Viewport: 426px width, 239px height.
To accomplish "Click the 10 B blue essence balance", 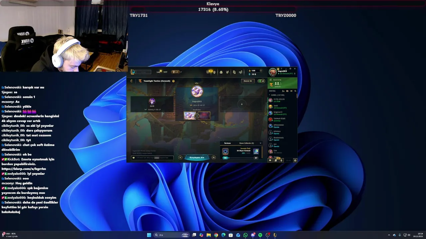I will click(252, 74).
